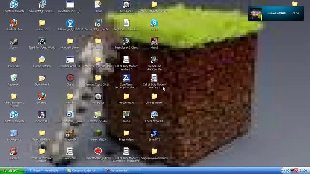
Task: Select the Chrises Welten folder
Action: click(x=154, y=96)
